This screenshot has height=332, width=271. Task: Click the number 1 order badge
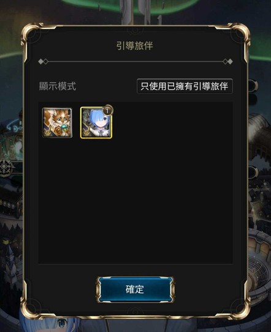tap(108, 111)
